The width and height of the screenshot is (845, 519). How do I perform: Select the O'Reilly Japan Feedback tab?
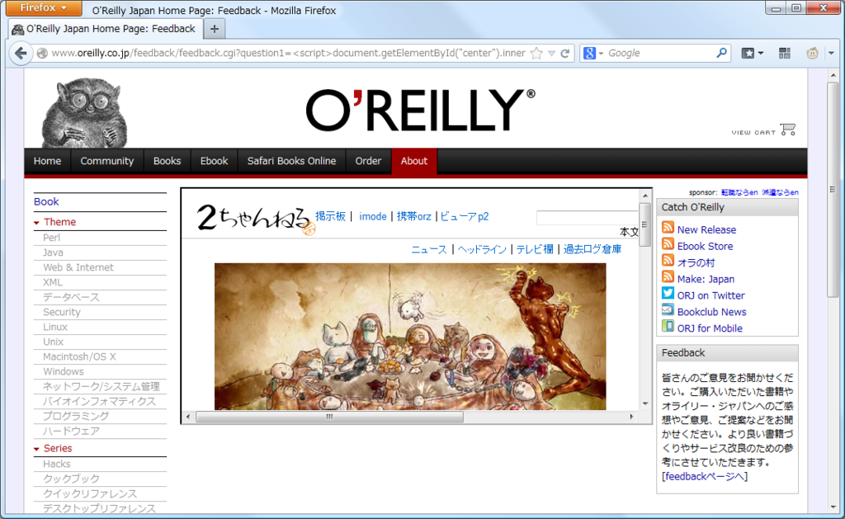tap(105, 29)
